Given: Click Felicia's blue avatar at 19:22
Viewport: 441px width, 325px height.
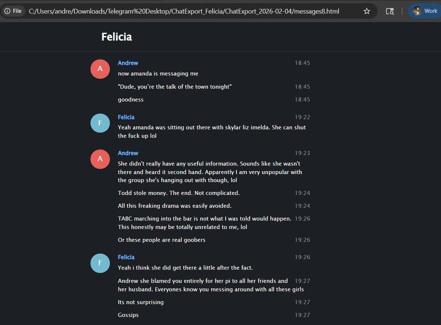Looking at the screenshot, I should (100, 123).
